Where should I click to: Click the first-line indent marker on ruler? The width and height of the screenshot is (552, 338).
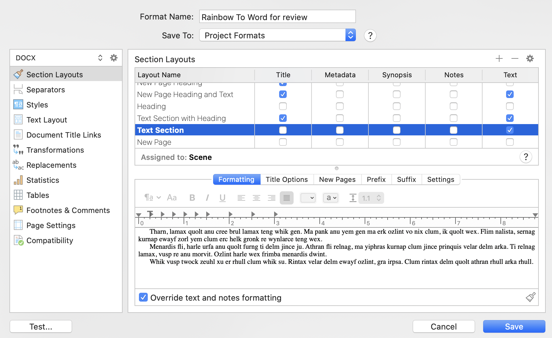point(150,213)
